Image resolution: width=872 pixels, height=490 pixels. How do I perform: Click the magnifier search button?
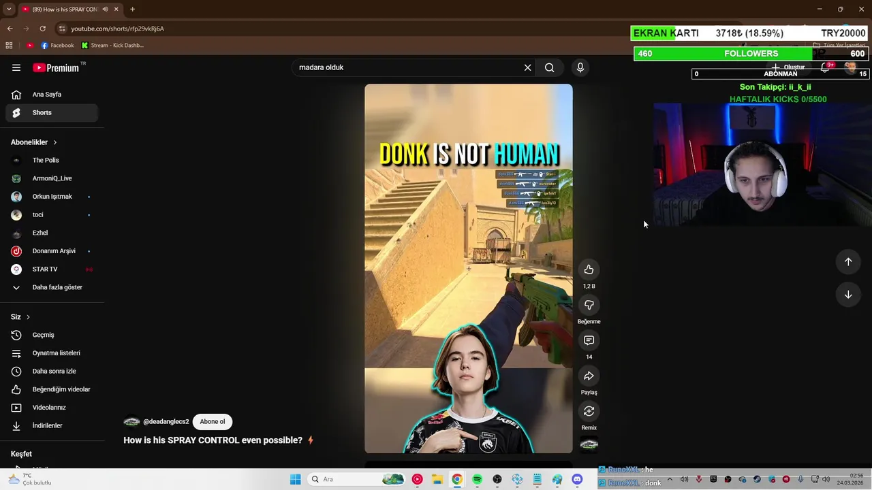(549, 67)
